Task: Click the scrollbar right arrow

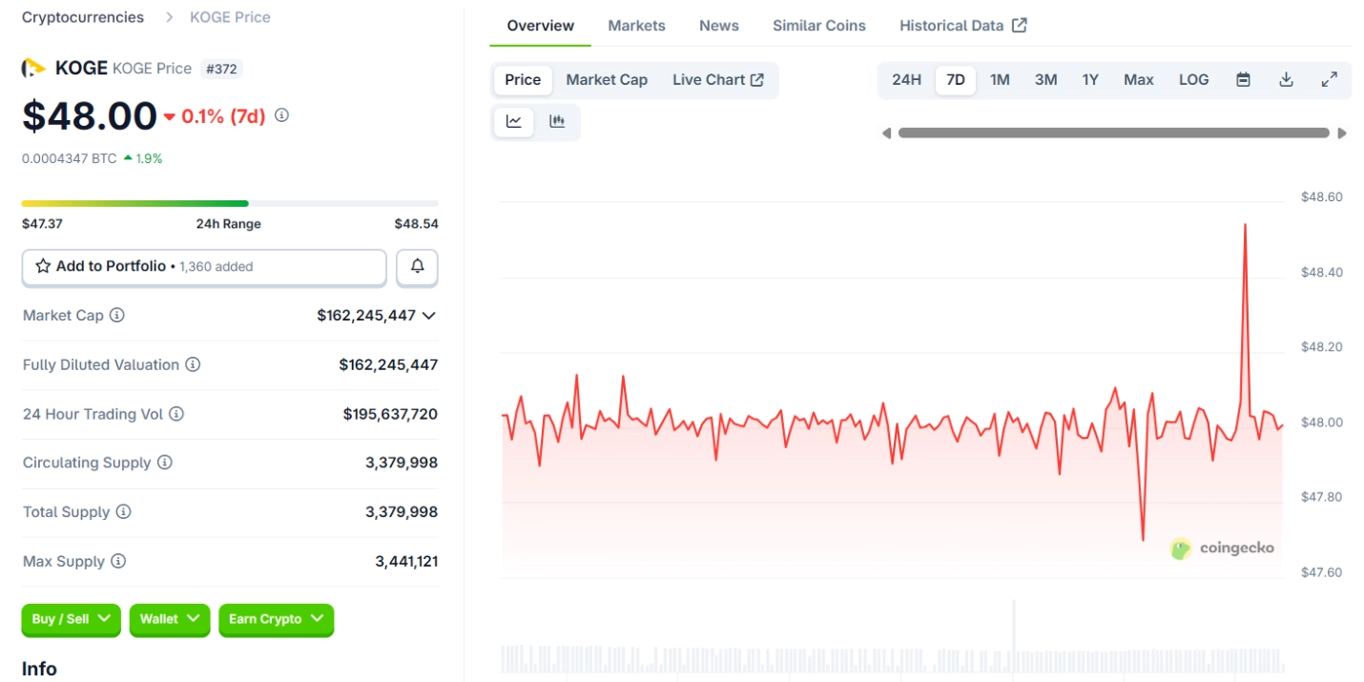Action: tap(1342, 134)
